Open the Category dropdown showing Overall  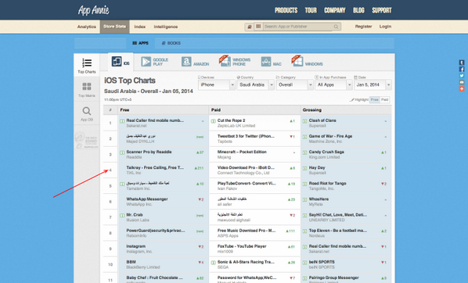pos(294,84)
